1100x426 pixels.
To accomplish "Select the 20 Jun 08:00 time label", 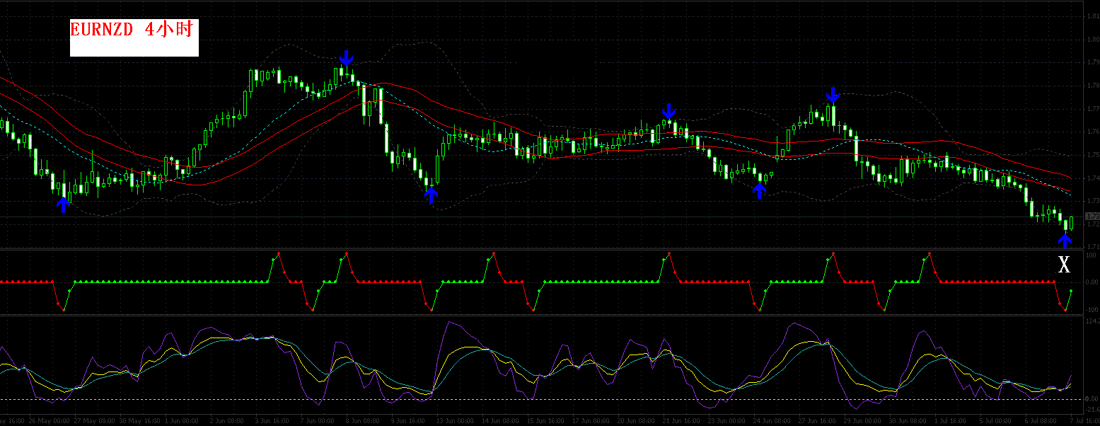I will tap(637, 420).
